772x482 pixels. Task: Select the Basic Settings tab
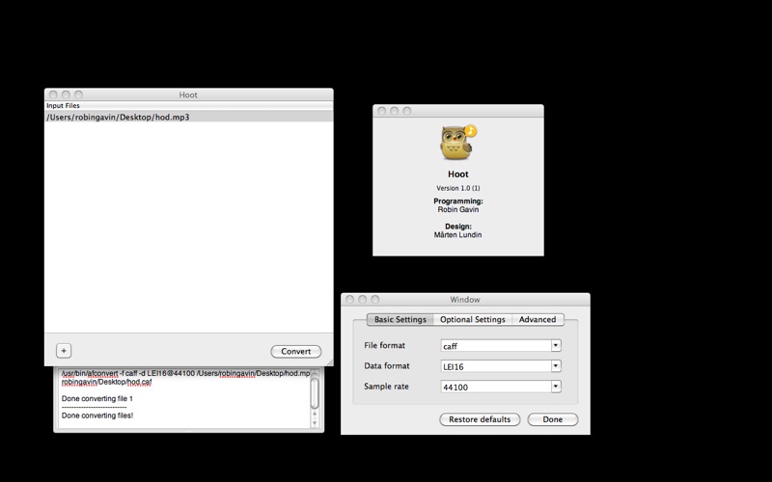point(400,320)
